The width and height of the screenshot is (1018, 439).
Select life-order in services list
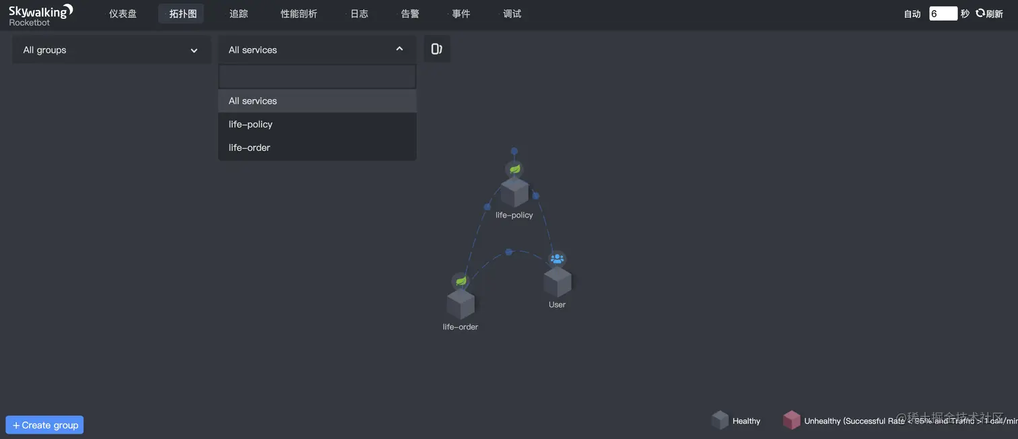(x=317, y=147)
